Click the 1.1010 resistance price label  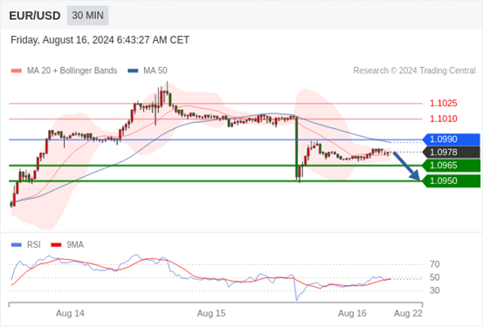[x=444, y=119]
